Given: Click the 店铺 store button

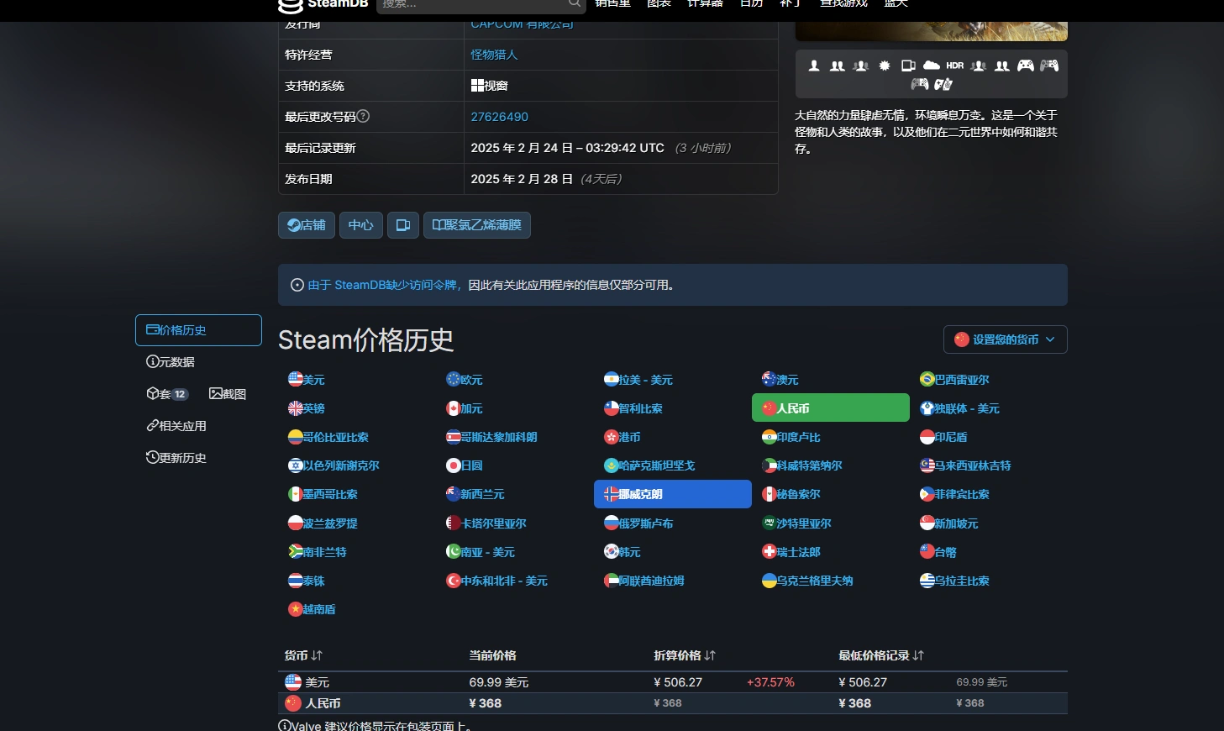Looking at the screenshot, I should (x=306, y=224).
